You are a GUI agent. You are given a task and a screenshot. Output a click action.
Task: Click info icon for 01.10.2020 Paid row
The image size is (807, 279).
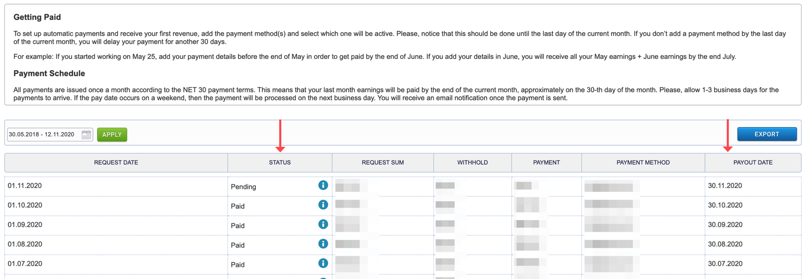(x=323, y=205)
